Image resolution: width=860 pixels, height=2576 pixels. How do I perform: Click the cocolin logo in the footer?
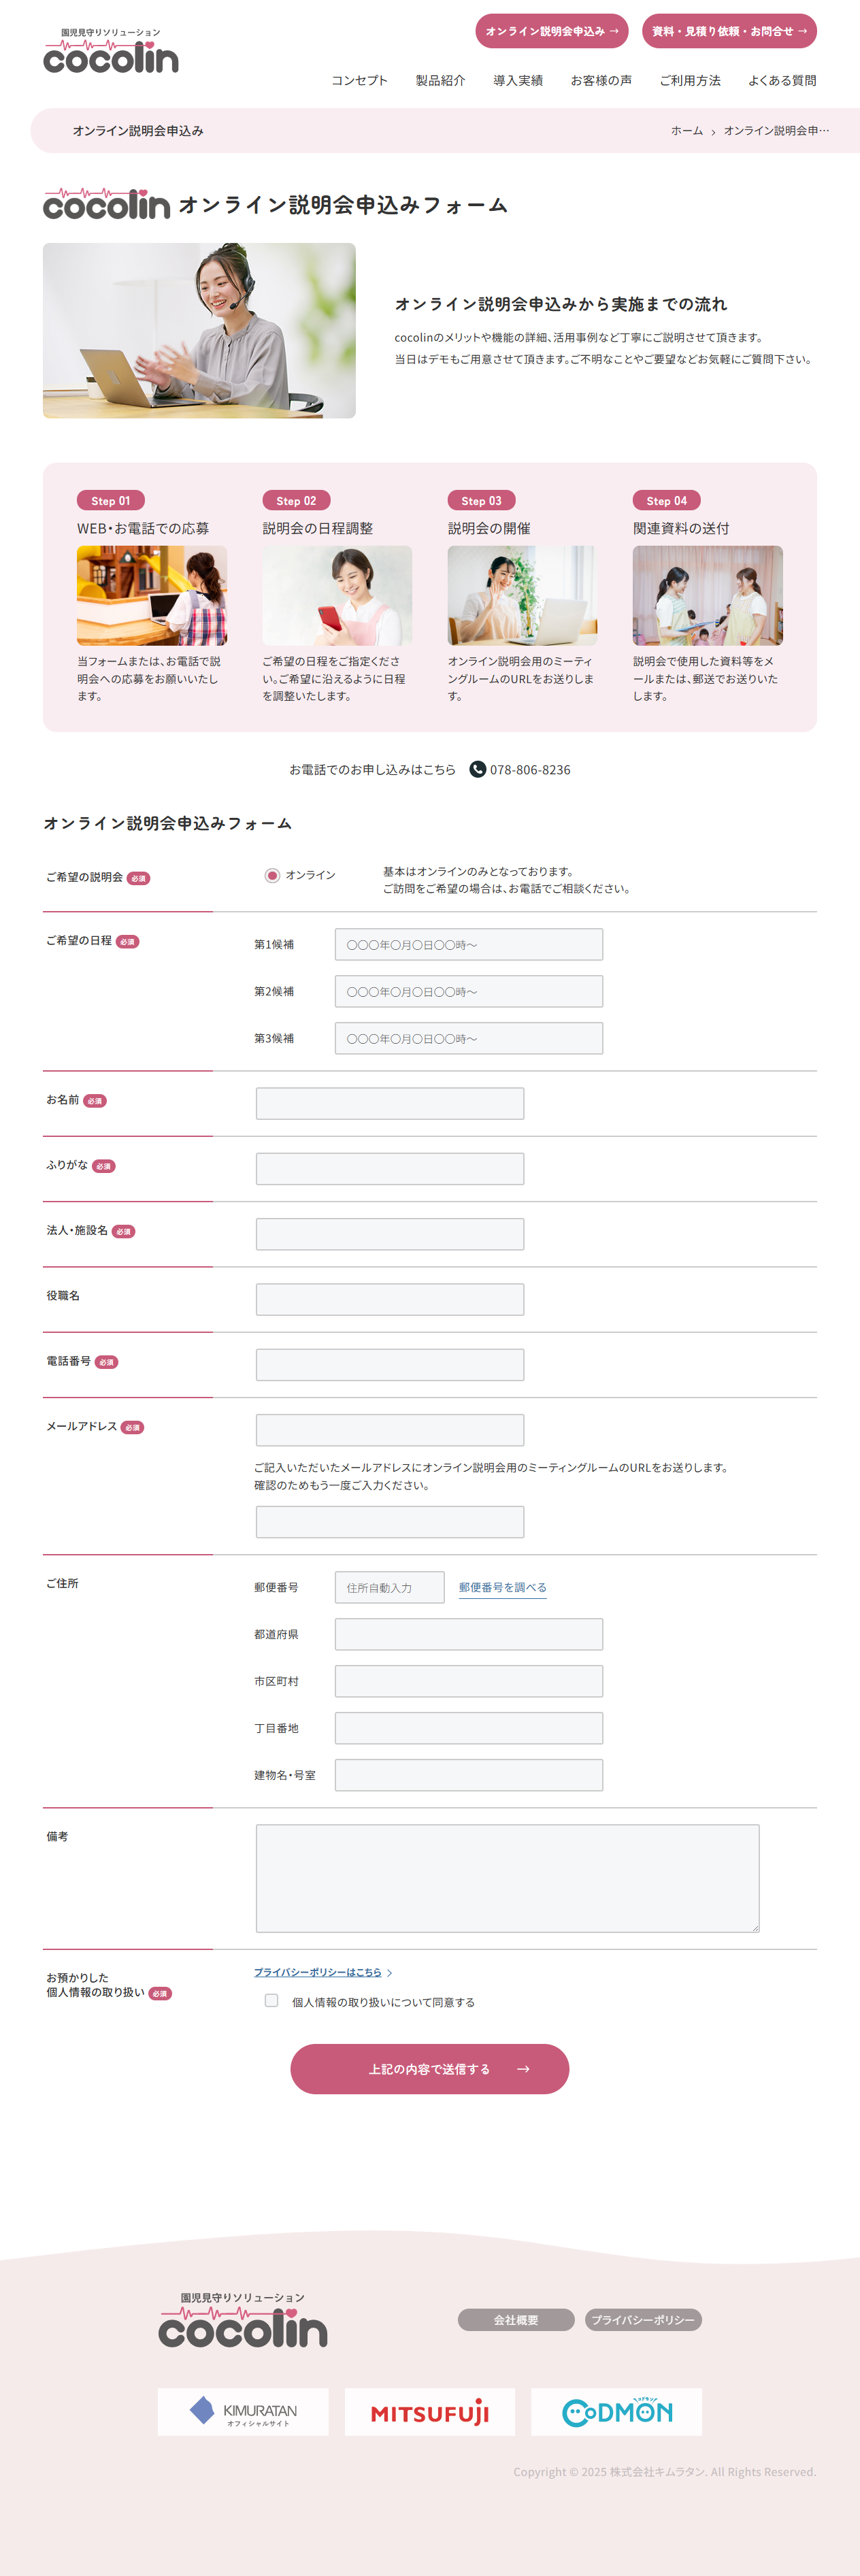[243, 2320]
